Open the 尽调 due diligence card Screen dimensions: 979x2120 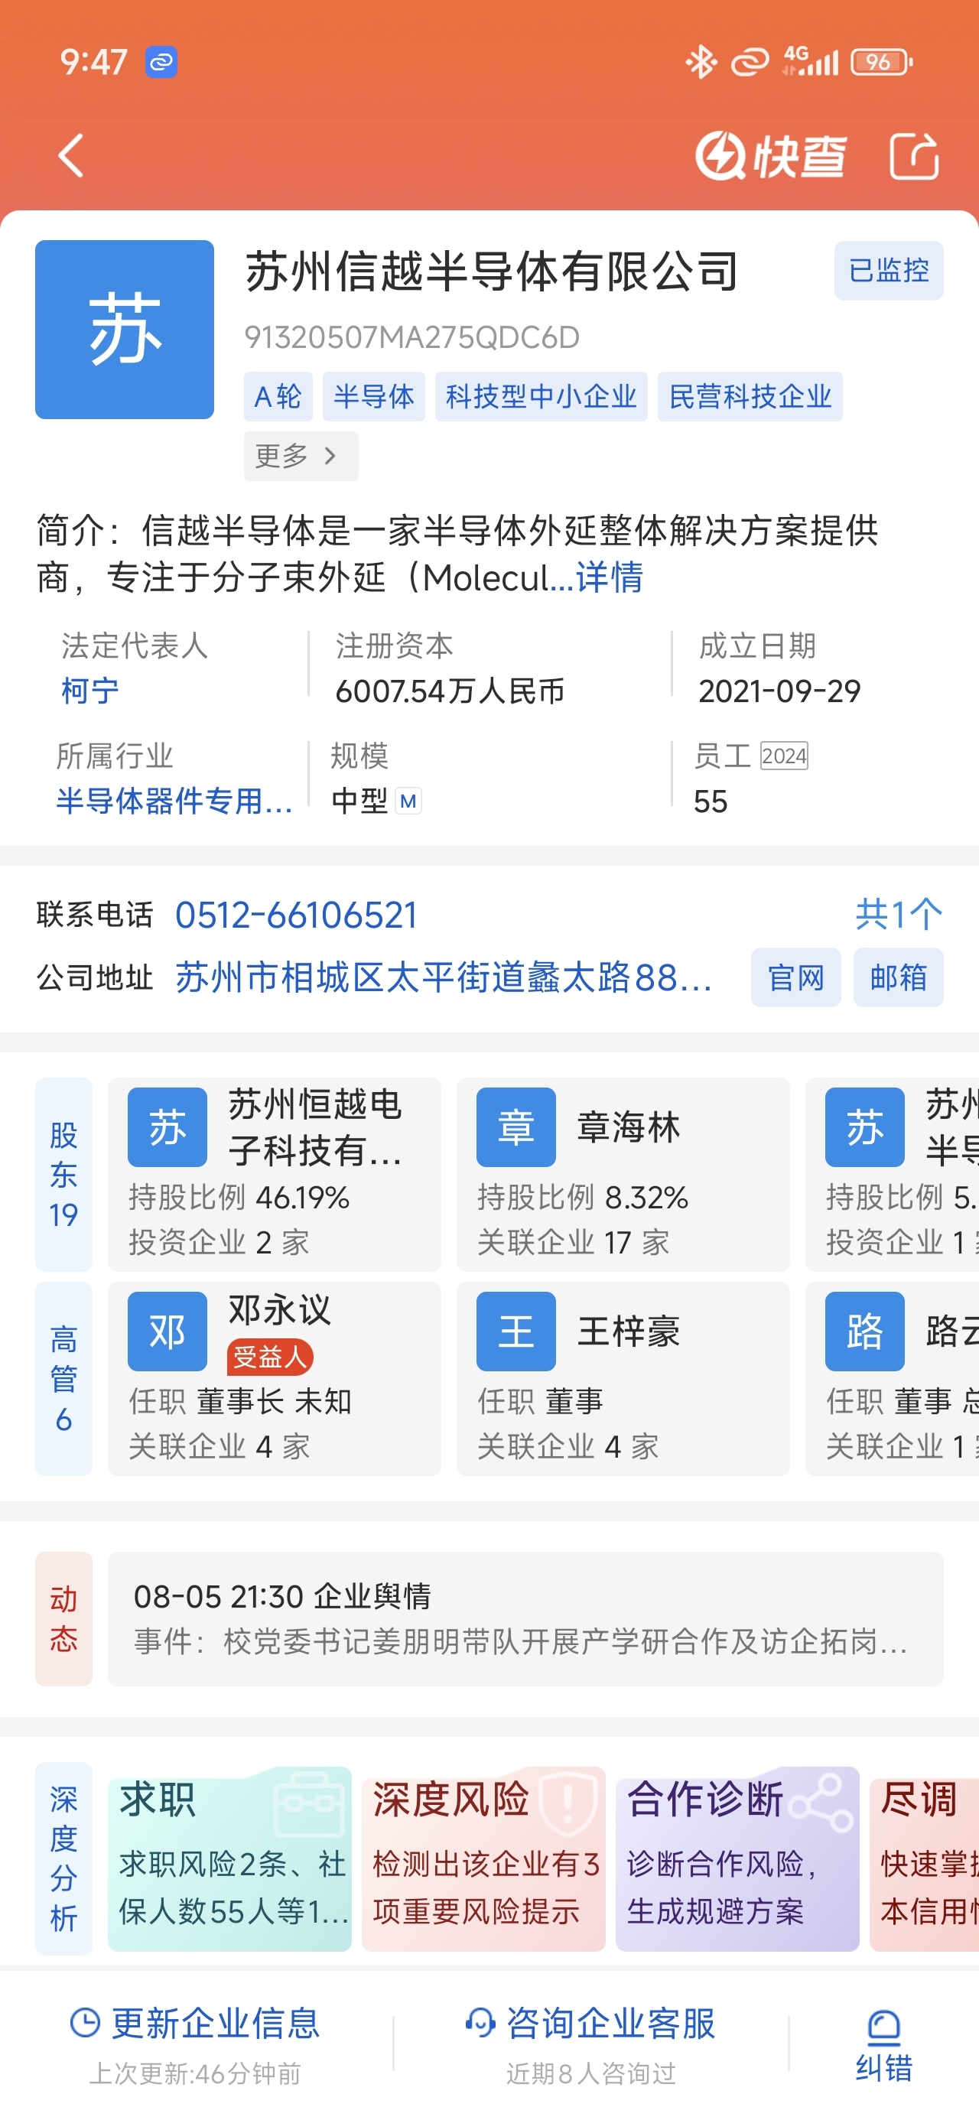924,1858
